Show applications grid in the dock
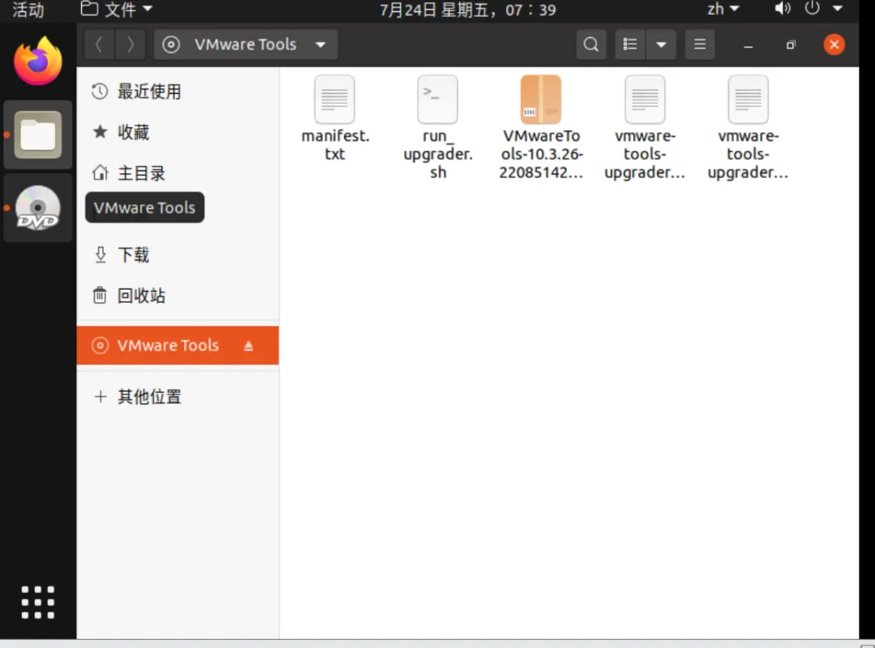 point(38,602)
